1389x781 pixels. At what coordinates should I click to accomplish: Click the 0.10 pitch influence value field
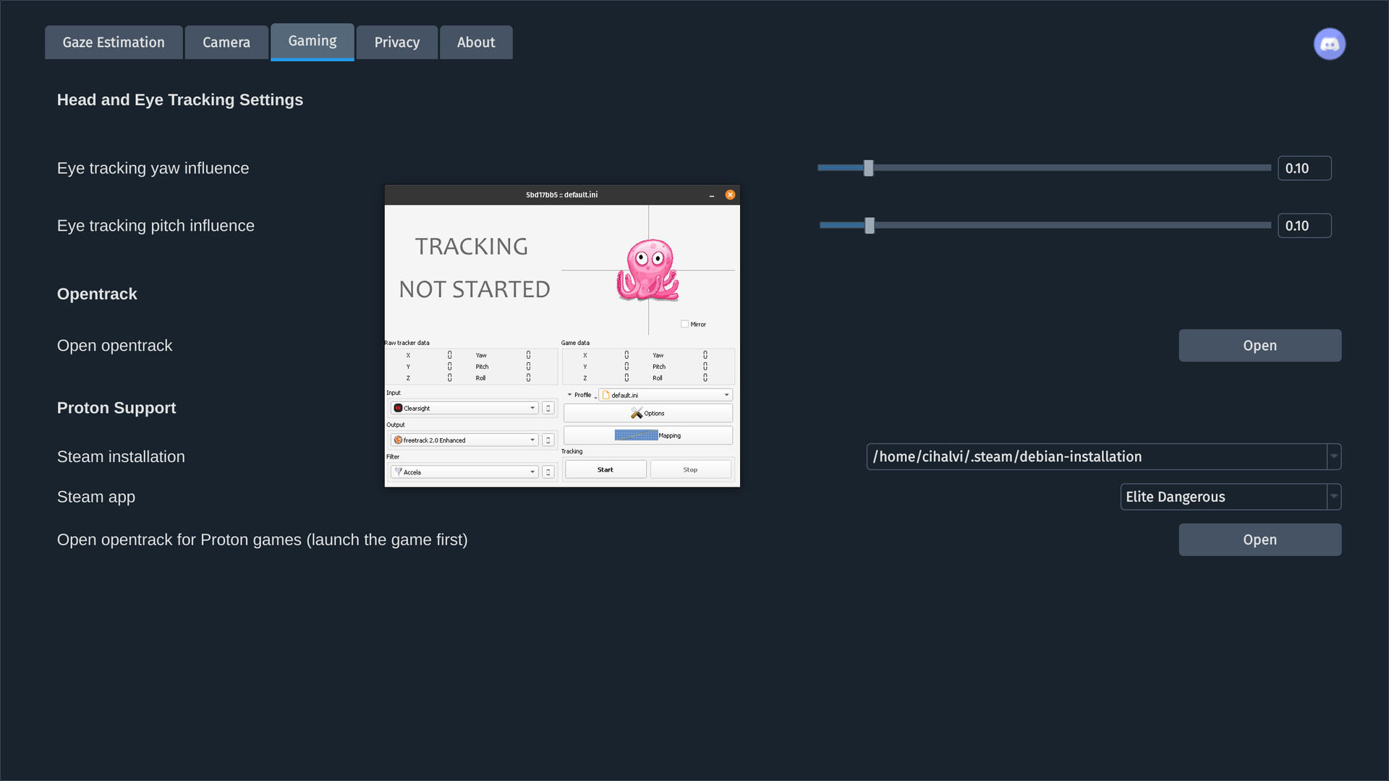1304,226
